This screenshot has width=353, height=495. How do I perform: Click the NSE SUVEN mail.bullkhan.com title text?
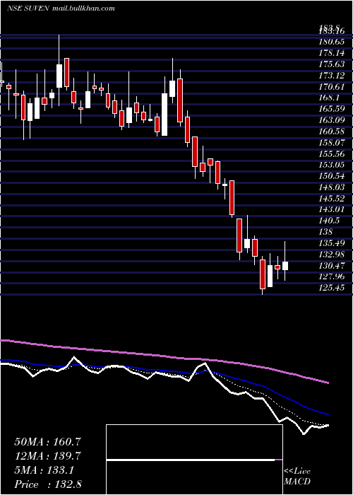61,8
